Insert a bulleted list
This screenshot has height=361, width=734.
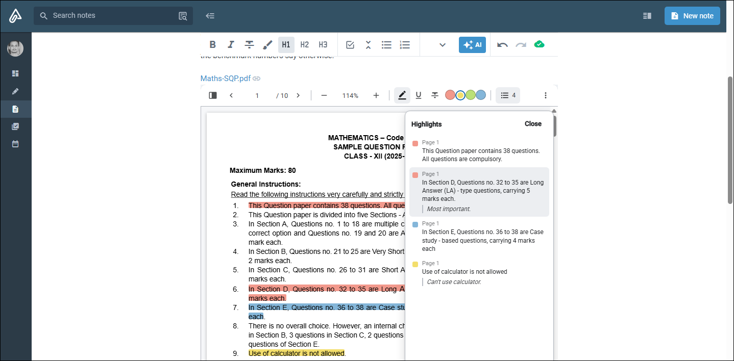386,45
